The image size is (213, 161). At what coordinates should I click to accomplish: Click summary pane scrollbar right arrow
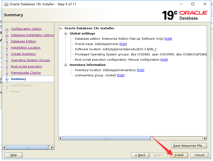205,139
